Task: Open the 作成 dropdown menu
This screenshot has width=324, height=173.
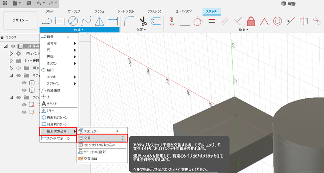Action: pos(79,30)
